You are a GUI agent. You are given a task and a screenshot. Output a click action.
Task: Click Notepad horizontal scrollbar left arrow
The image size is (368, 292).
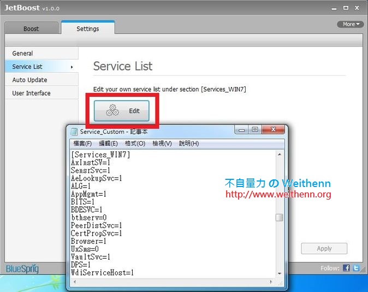(x=75, y=282)
